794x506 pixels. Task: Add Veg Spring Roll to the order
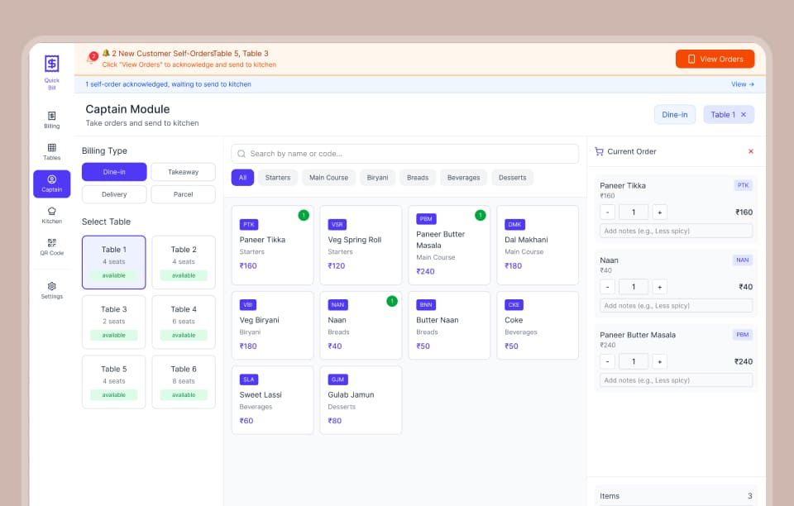coord(361,245)
